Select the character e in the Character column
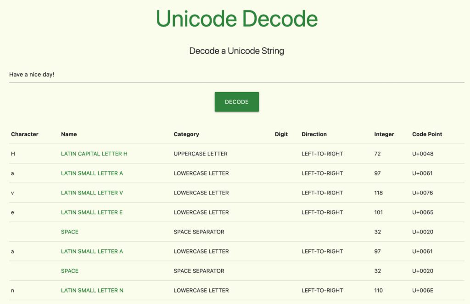Viewport: 470px width, 304px height. click(x=12, y=213)
